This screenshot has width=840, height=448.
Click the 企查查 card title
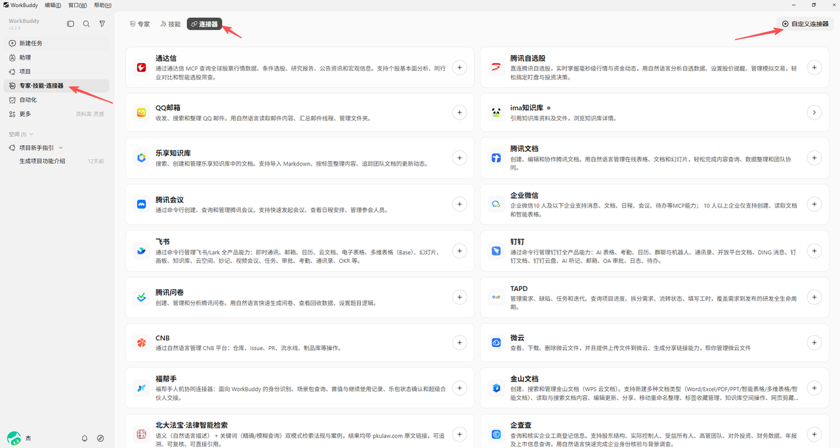[x=521, y=425]
